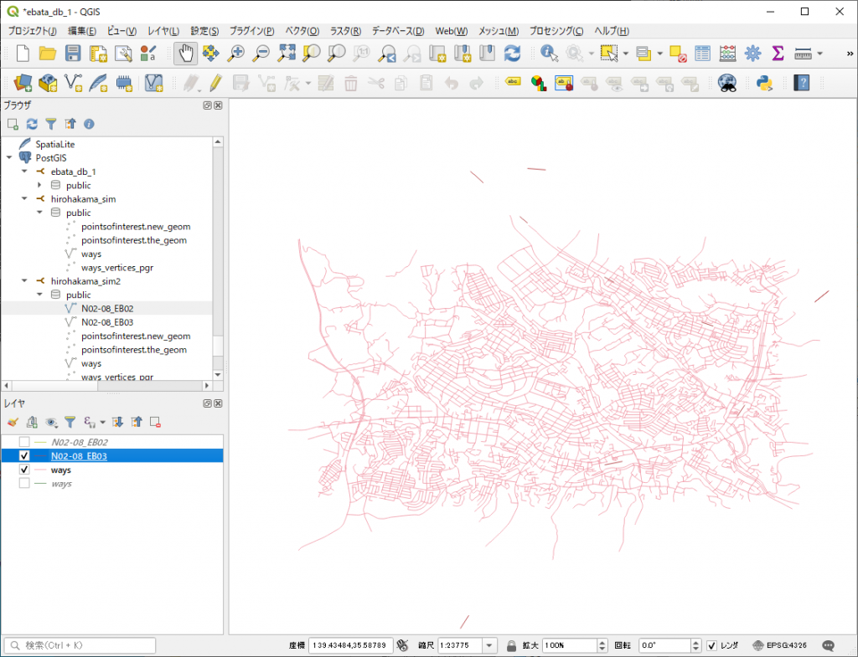Enable the N02-08_EB02 layer checkbox
Viewport: 858px width, 657px height.
click(x=24, y=442)
